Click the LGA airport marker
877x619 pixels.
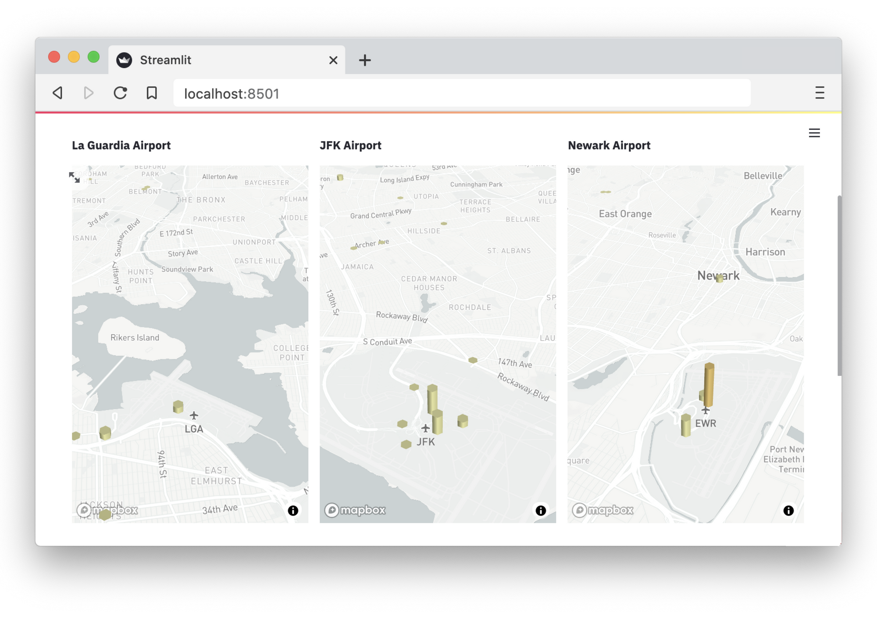pyautogui.click(x=194, y=415)
